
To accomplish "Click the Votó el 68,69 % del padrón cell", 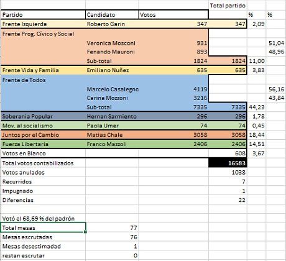I will pyautogui.click(x=44, y=218).
